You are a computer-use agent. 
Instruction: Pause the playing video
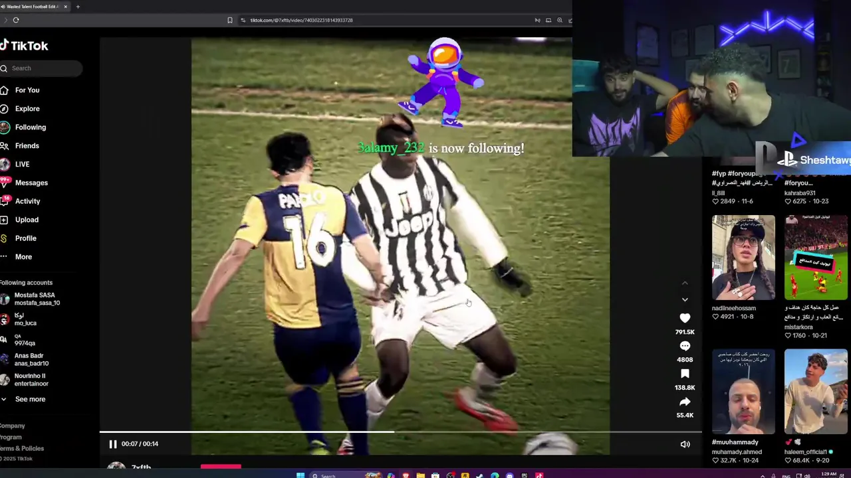pos(112,444)
